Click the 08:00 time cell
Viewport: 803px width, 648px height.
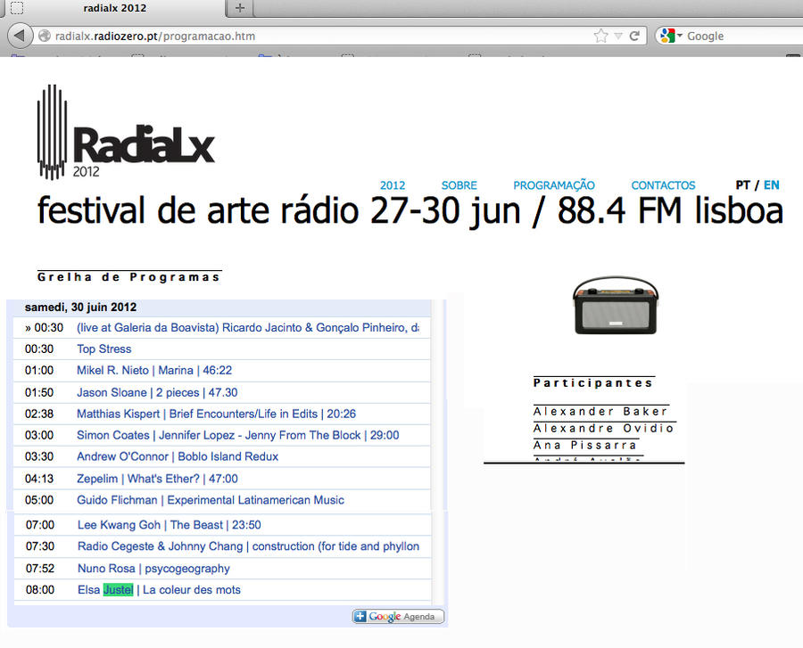[x=40, y=590]
